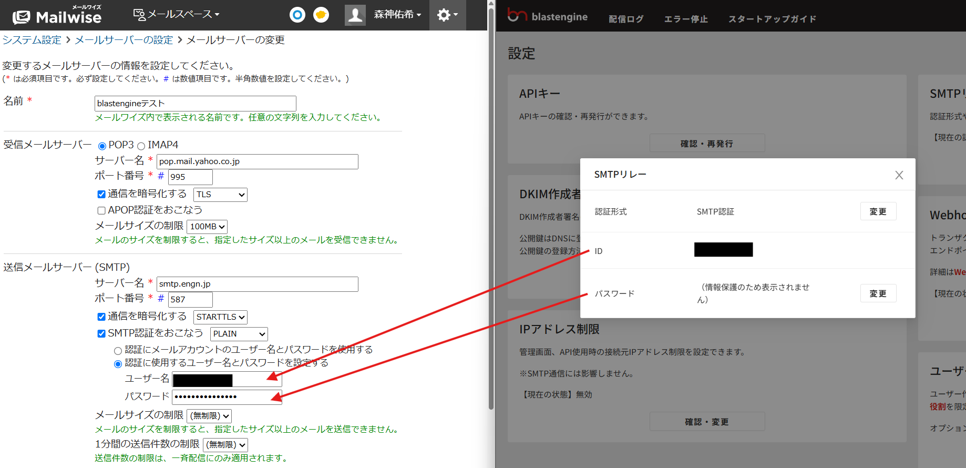966x468 pixels.
Task: Go to メールサーバーの設定 breadcrumb link
Action: click(x=124, y=40)
